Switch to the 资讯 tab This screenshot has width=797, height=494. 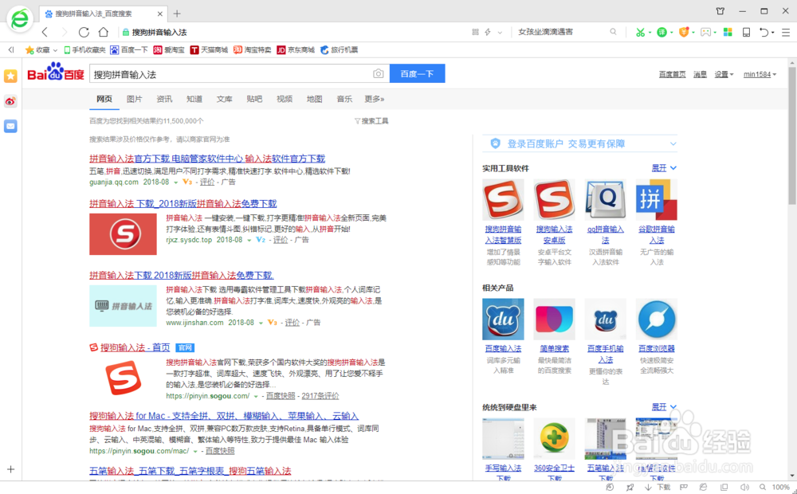(164, 99)
